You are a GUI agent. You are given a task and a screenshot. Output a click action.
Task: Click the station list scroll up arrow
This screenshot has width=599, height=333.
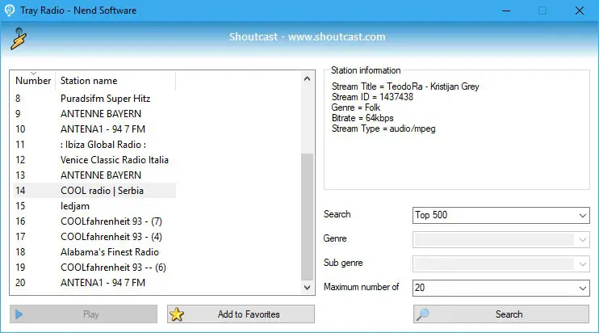coord(307,78)
